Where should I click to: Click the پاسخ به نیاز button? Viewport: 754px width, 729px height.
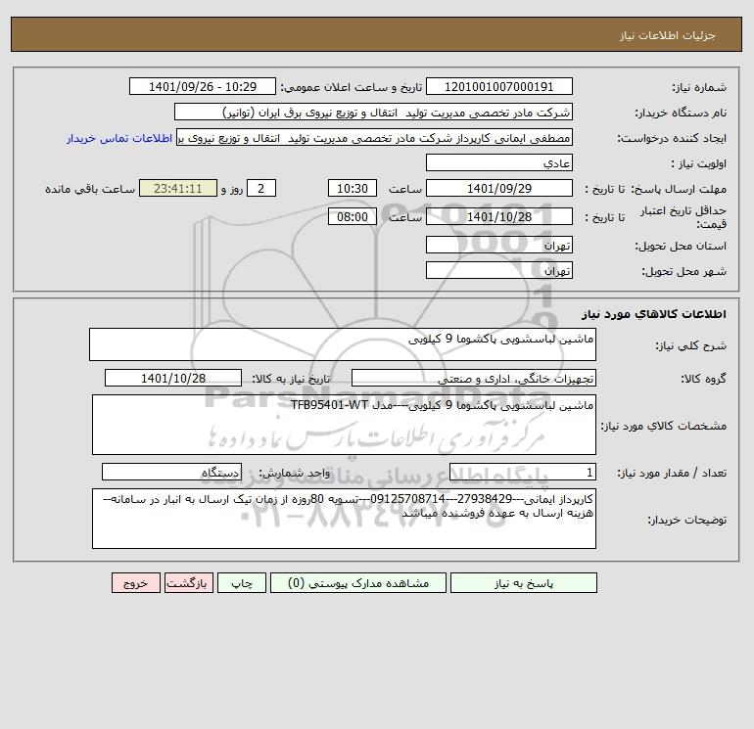524,583
